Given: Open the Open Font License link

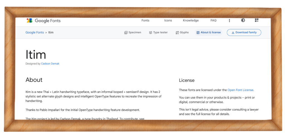Looking at the screenshot, I should 240,90.
